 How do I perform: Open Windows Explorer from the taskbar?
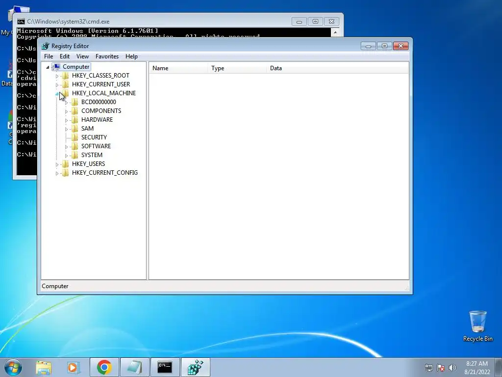44,367
